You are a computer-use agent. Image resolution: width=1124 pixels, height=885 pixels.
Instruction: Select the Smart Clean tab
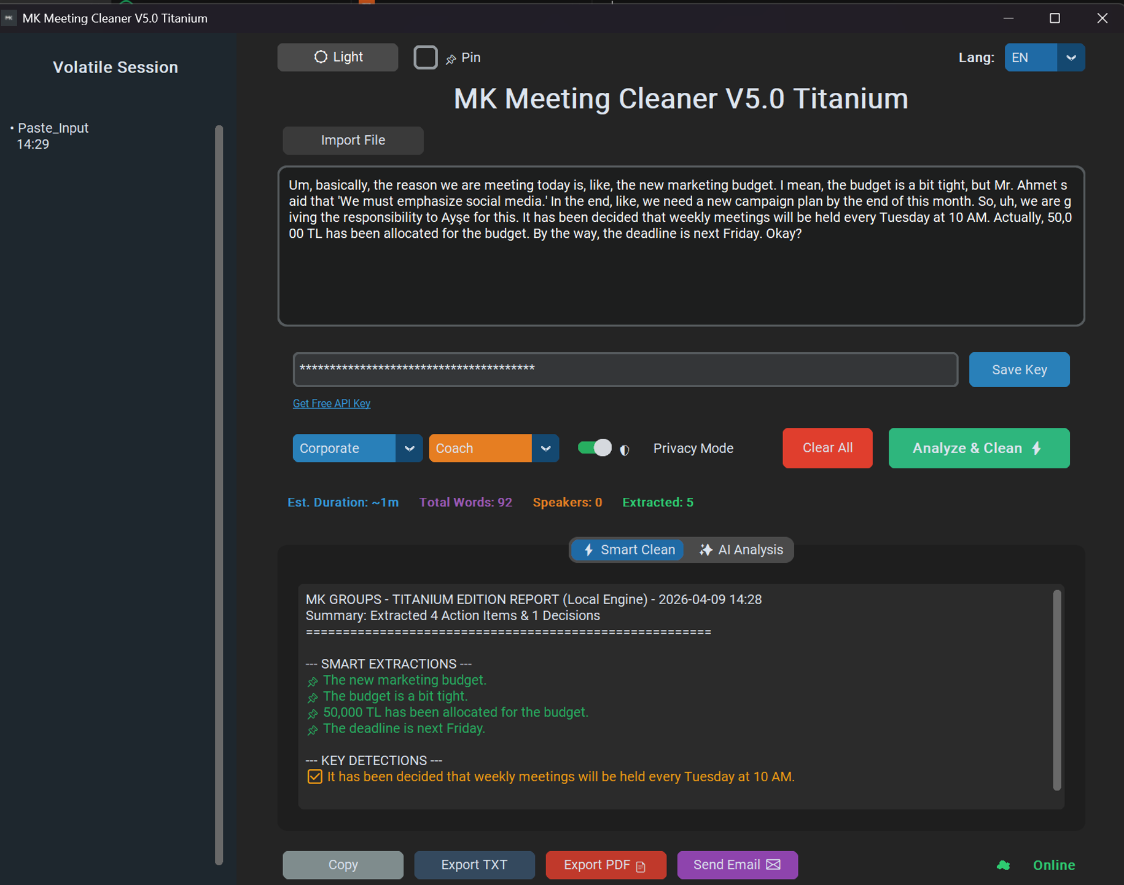[x=628, y=549]
